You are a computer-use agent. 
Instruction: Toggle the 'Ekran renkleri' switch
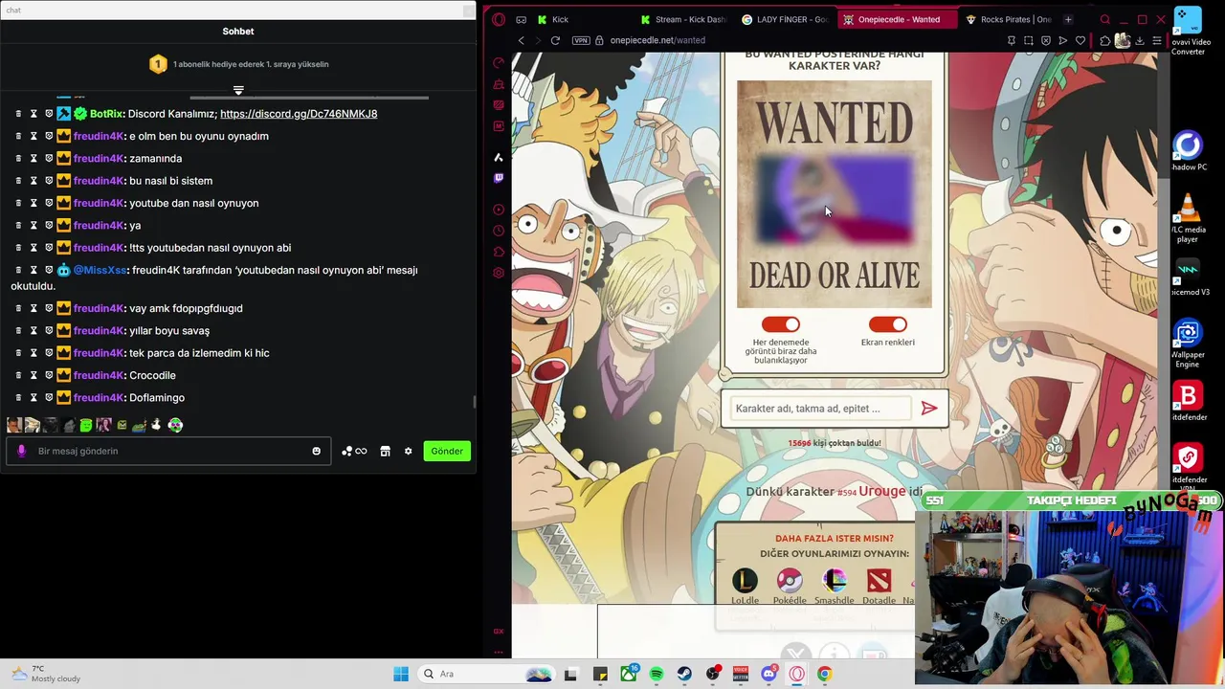click(887, 324)
